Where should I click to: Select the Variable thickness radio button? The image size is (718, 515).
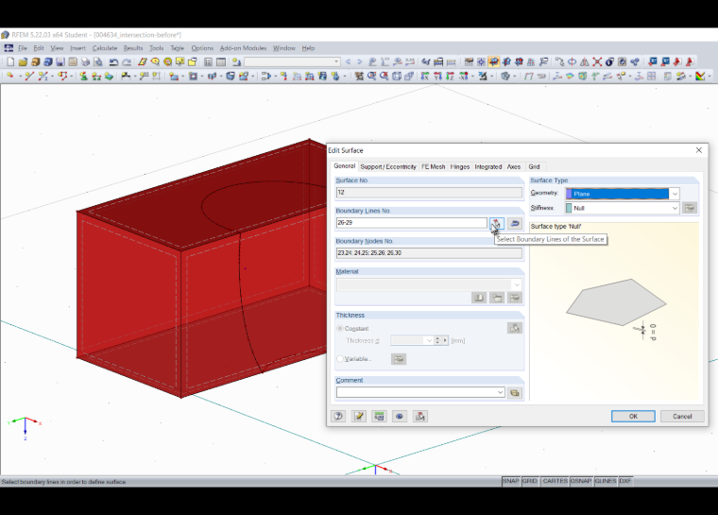pos(340,359)
